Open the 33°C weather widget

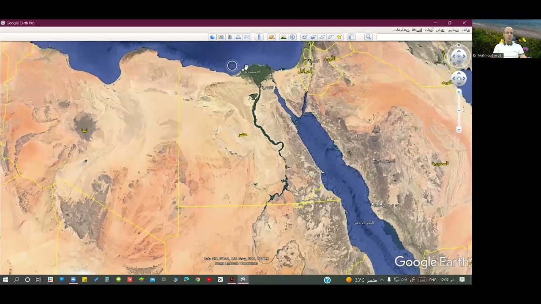[361, 280]
